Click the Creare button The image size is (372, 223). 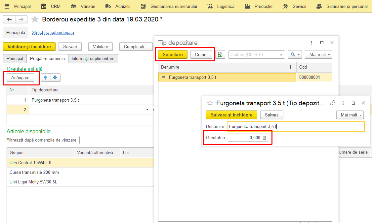201,54
